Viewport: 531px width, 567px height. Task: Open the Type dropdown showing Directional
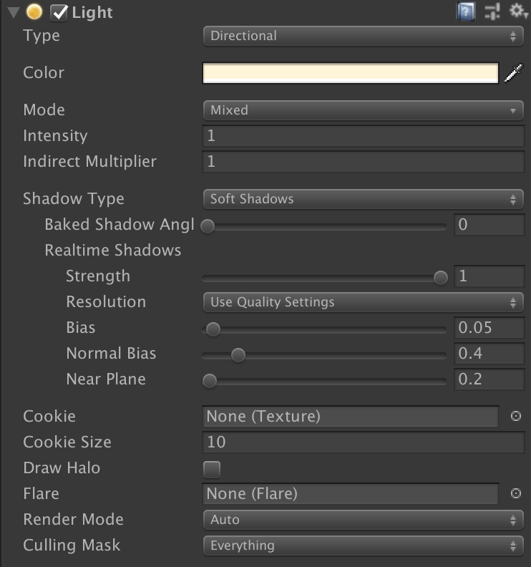point(364,36)
